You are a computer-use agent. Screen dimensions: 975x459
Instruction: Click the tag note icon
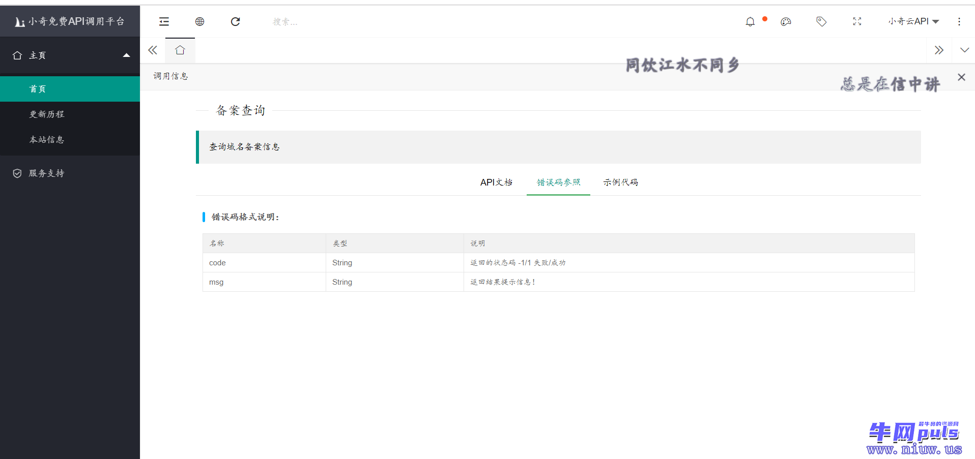[x=821, y=21]
